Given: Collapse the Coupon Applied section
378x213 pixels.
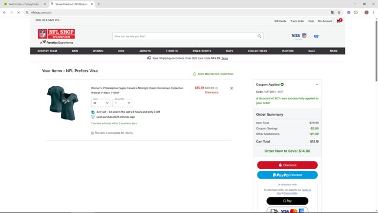Looking at the screenshot, I should click(x=317, y=85).
